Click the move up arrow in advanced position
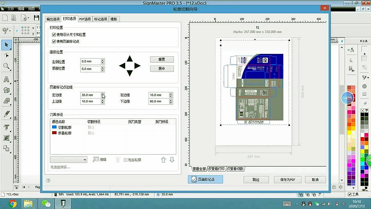This screenshot has width=371, height=209. (130, 59)
